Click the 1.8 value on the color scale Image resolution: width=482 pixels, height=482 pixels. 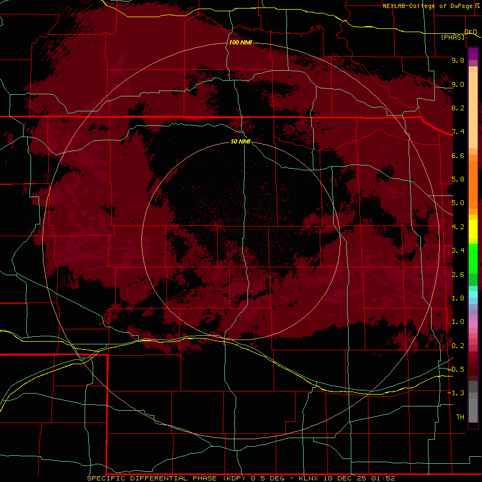458,298
